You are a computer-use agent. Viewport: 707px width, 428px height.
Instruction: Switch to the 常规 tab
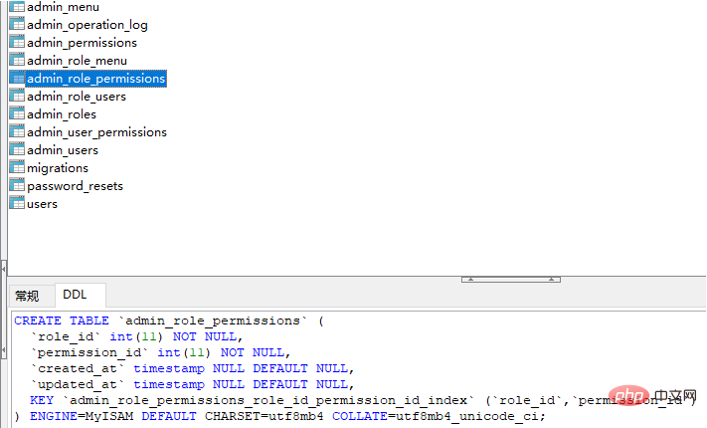27,296
